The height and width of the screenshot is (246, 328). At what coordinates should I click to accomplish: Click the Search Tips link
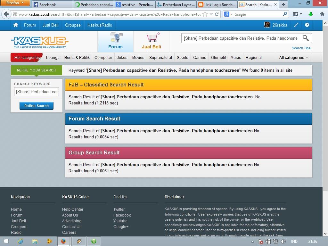(301, 48)
